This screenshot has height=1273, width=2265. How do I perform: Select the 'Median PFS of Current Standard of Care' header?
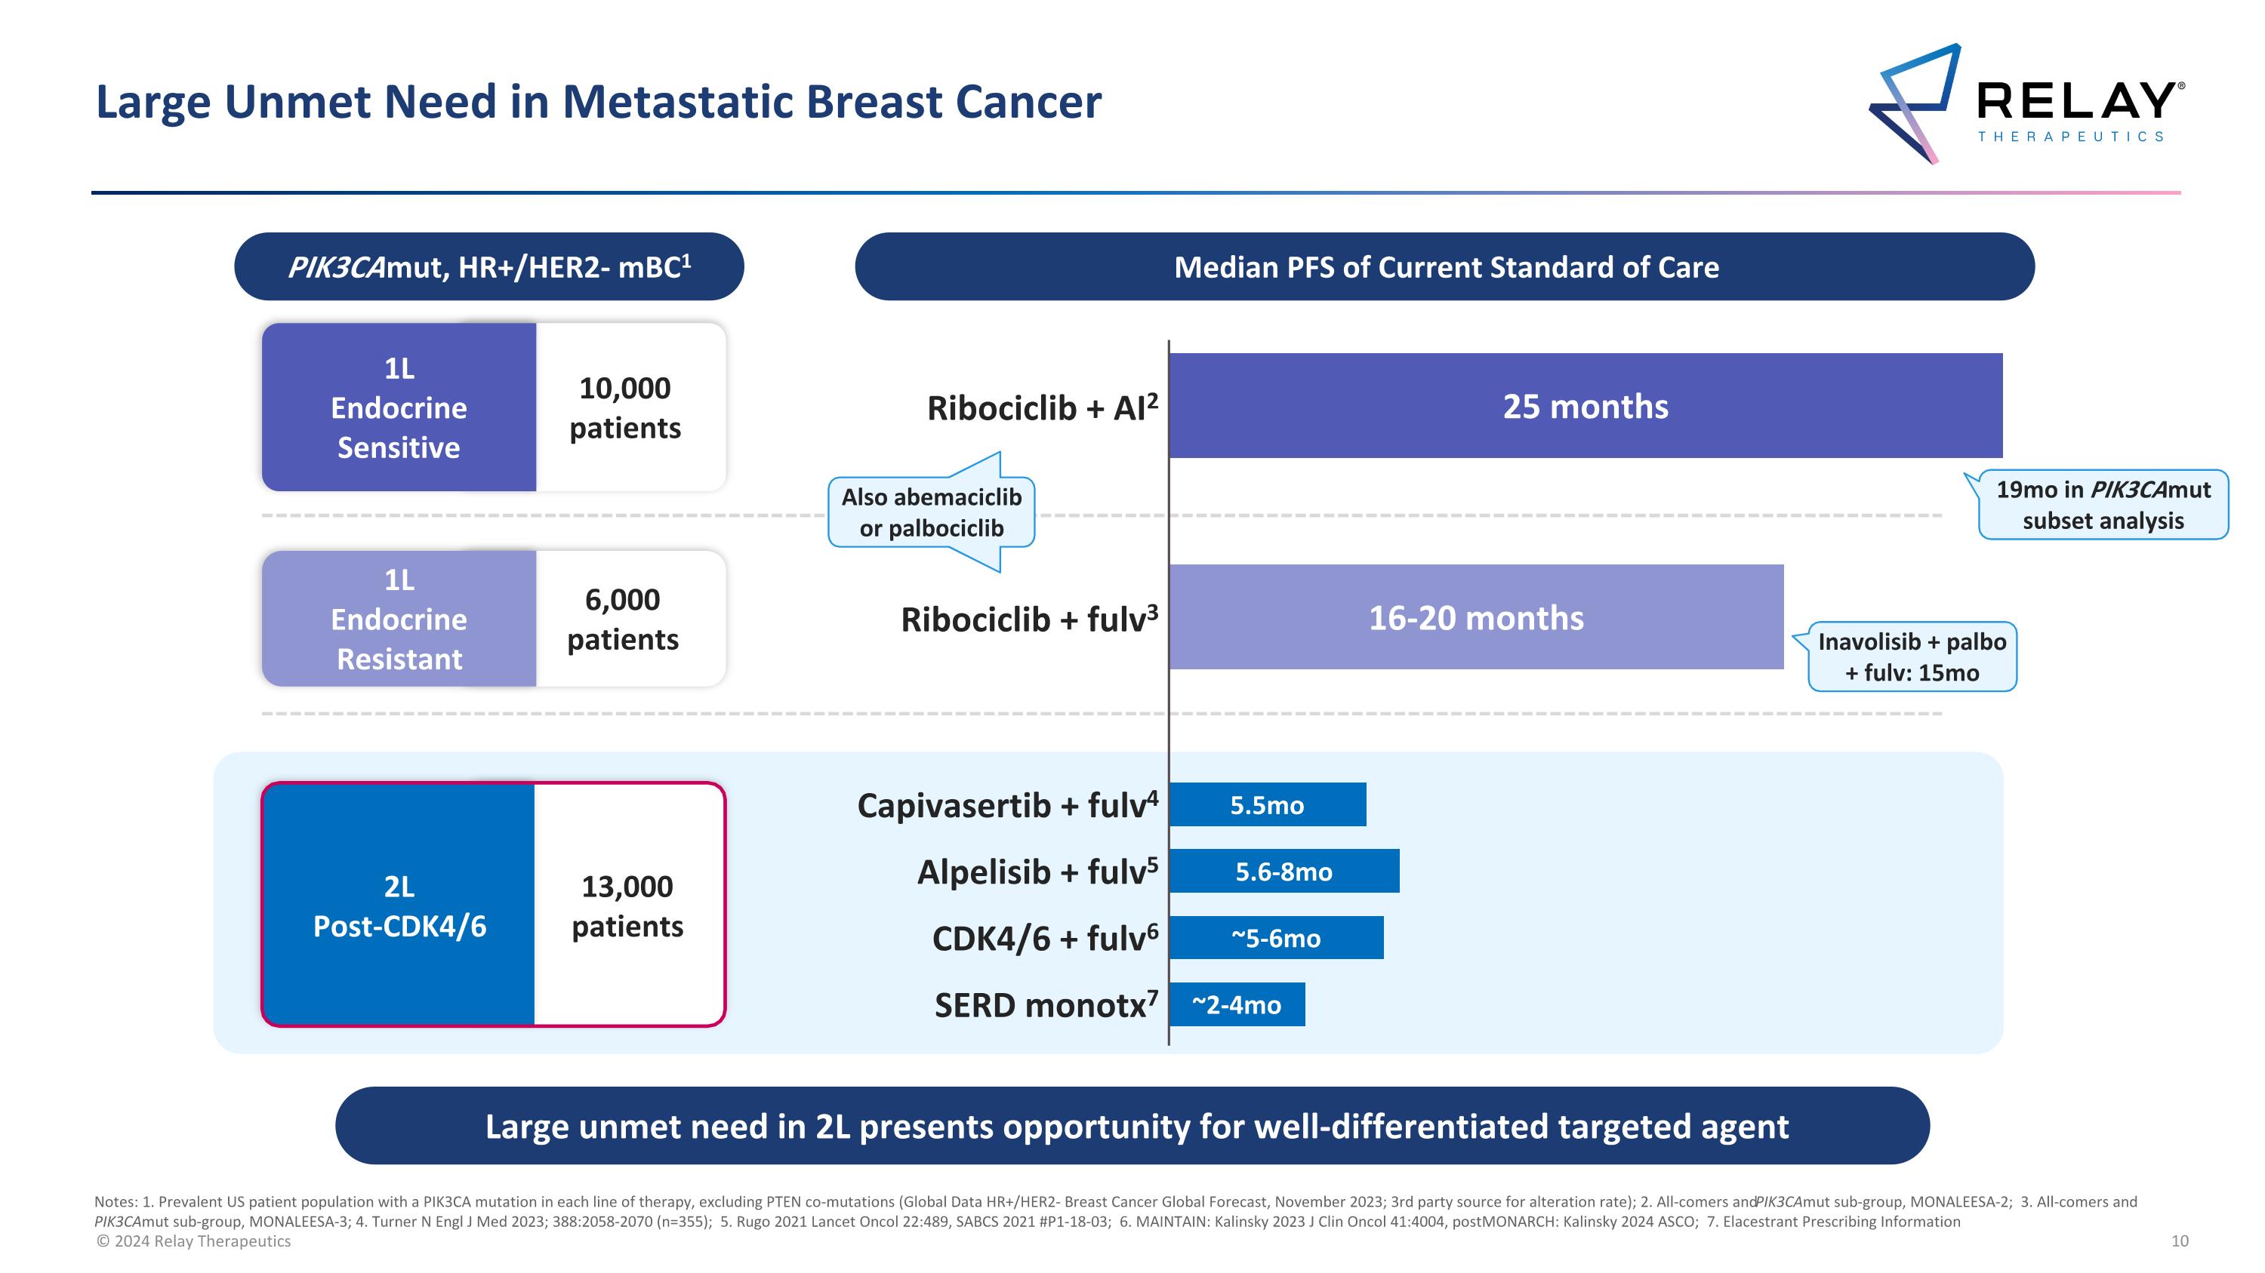tap(1444, 267)
